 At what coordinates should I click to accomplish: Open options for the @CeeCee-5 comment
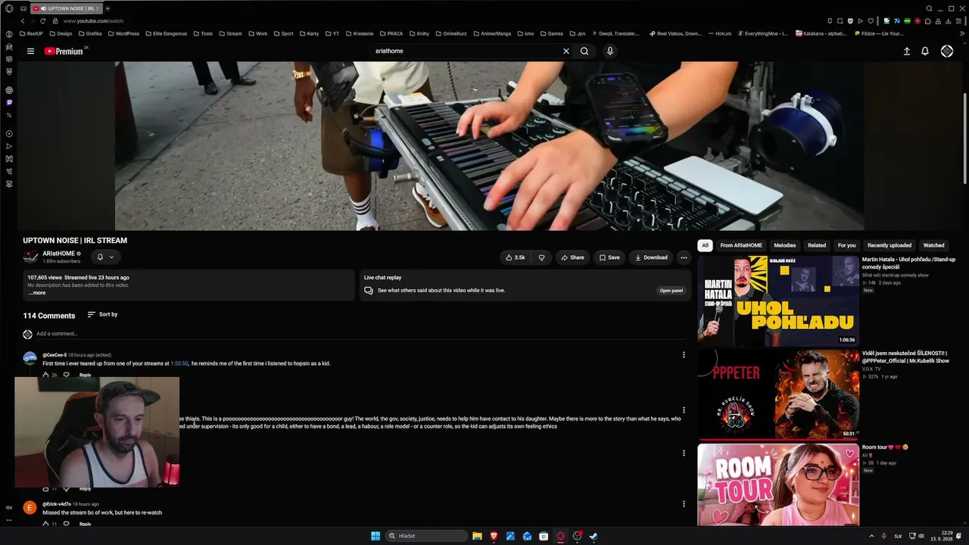click(x=684, y=354)
